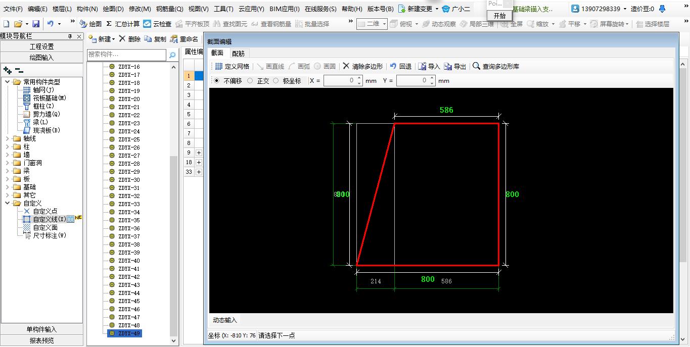Click the 搜索构件 search box
Image resolution: width=690 pixels, height=347 pixels.
pyautogui.click(x=126, y=55)
